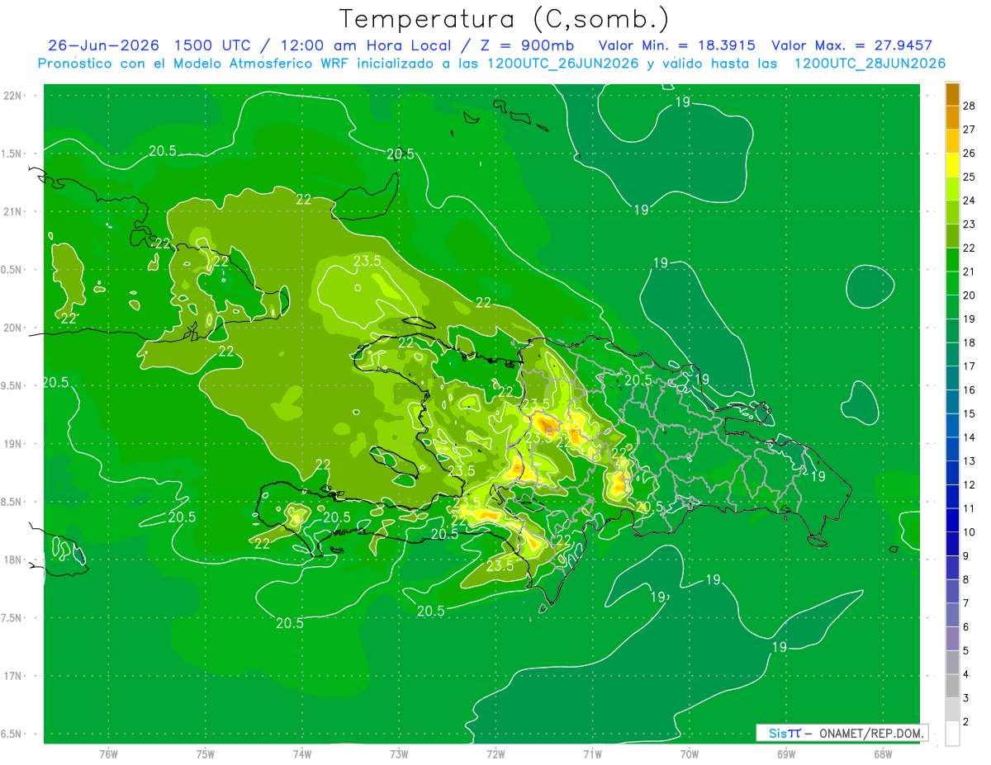
Task: Click the '28' color scale label
Action: tap(970, 106)
